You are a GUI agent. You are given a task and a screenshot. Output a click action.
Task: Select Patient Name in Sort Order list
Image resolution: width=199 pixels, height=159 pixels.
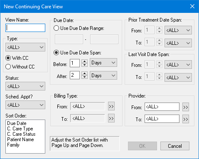coord(20,139)
